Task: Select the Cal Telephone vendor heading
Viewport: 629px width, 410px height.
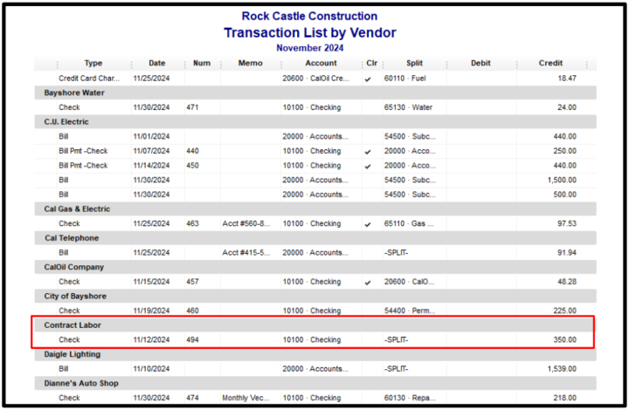Action: click(315, 238)
